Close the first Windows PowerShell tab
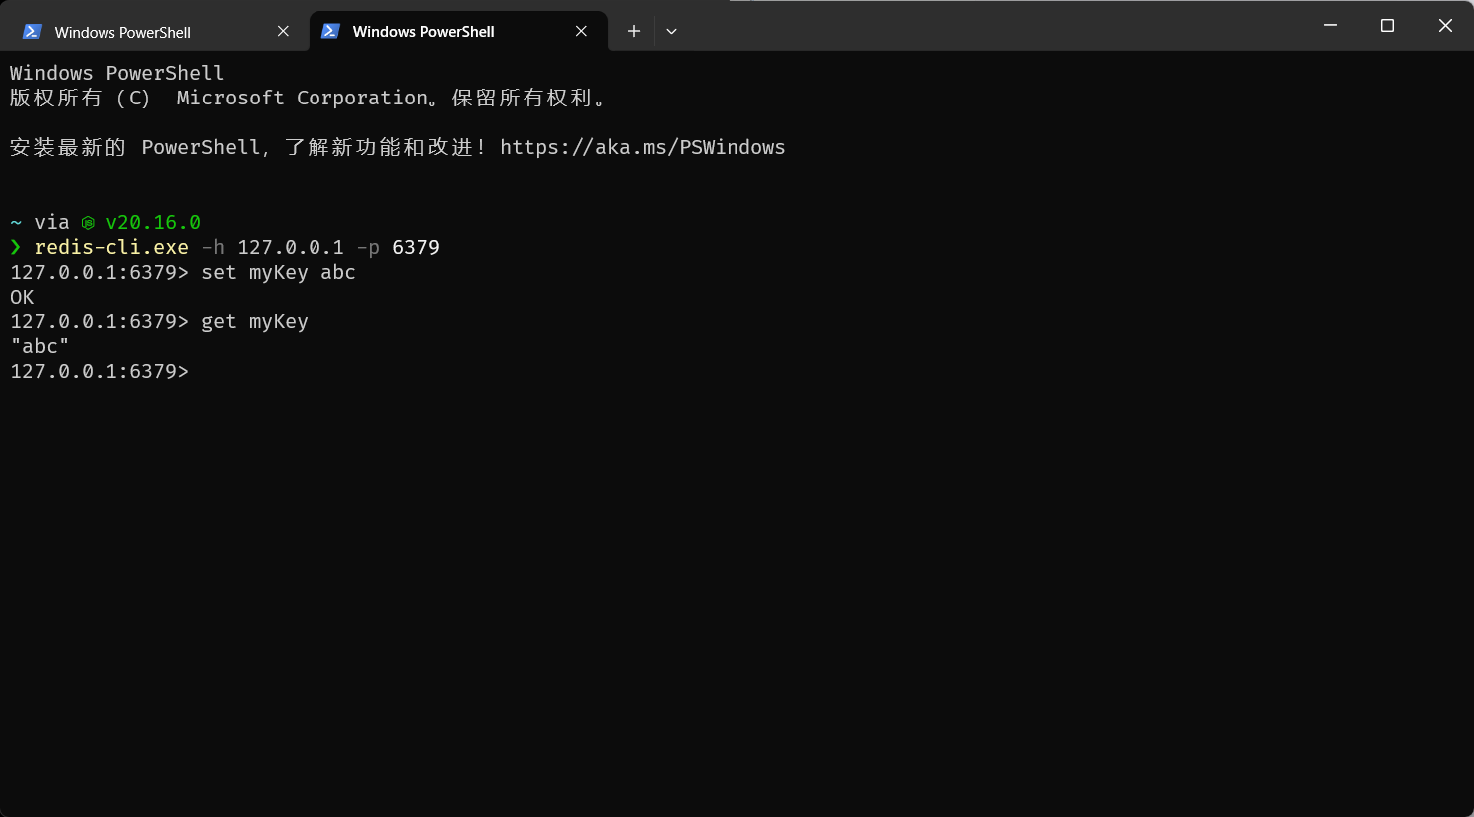Viewport: 1474px width, 817px height. (x=283, y=31)
